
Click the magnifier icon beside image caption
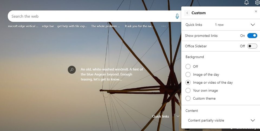coord(72,70)
